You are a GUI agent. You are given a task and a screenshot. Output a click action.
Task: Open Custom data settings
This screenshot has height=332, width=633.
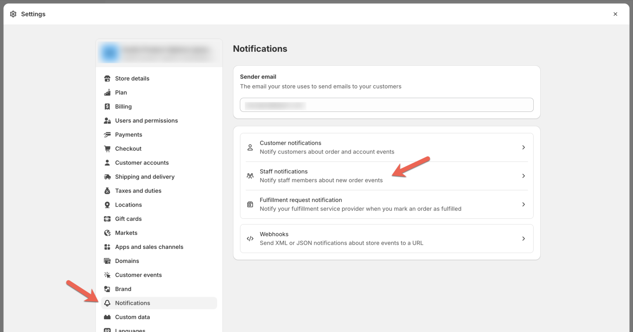click(133, 317)
